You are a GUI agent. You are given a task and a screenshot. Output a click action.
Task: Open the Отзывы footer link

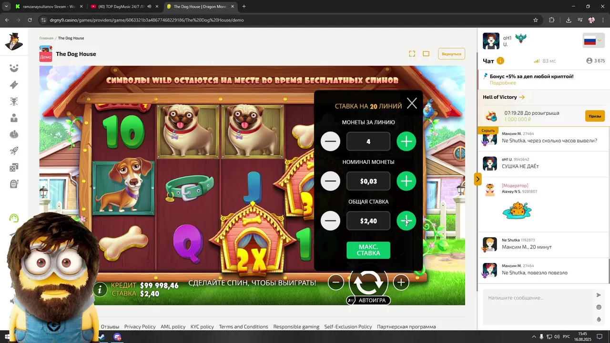click(110, 327)
